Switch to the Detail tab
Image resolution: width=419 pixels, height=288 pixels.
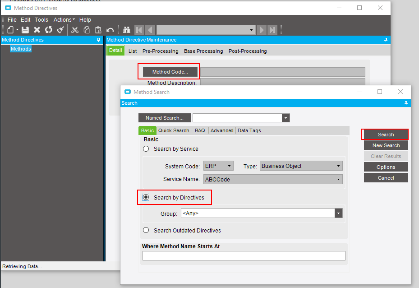click(115, 50)
